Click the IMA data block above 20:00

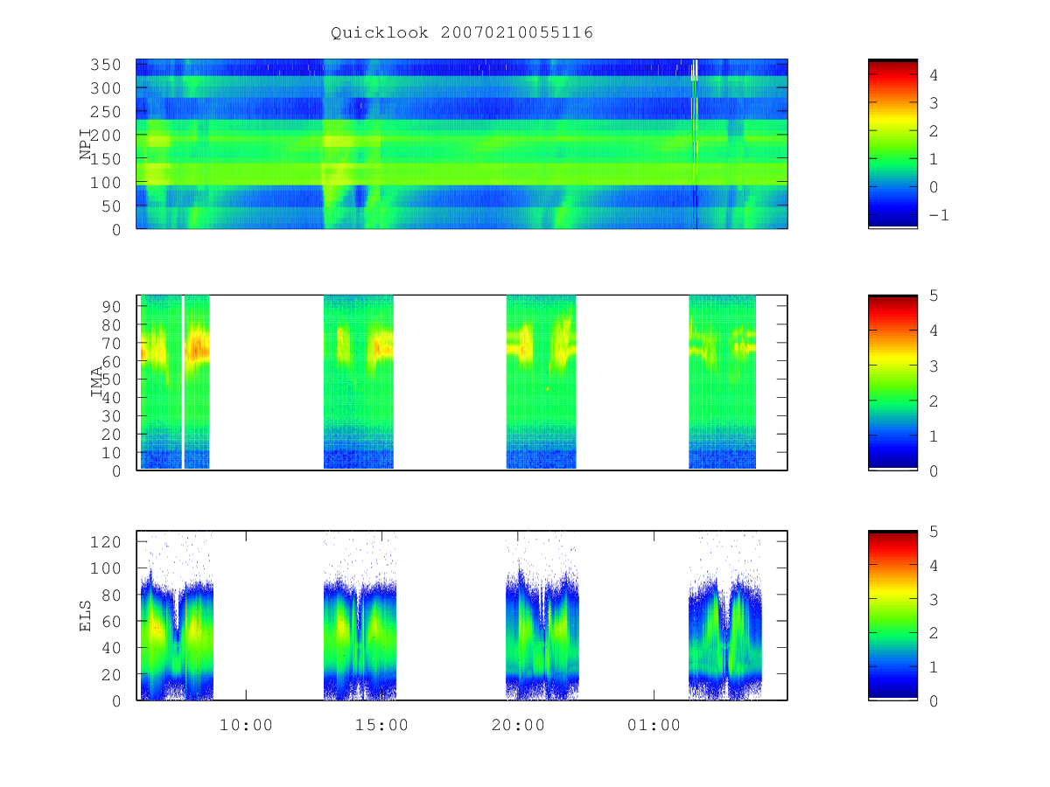[542, 382]
